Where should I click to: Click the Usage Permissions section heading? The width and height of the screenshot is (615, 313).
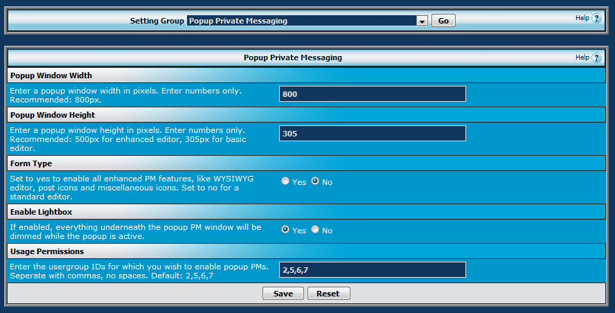click(x=47, y=251)
